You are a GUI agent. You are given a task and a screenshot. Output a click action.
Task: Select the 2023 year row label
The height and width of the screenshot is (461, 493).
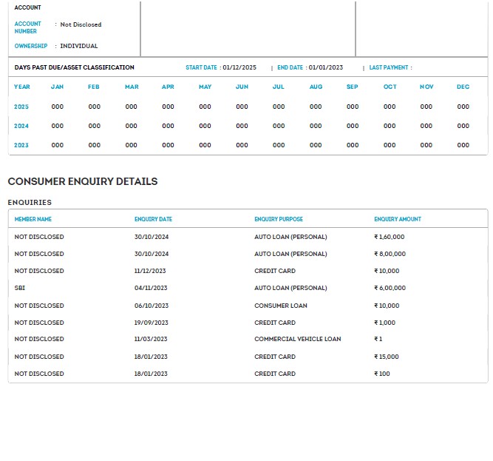click(x=21, y=145)
